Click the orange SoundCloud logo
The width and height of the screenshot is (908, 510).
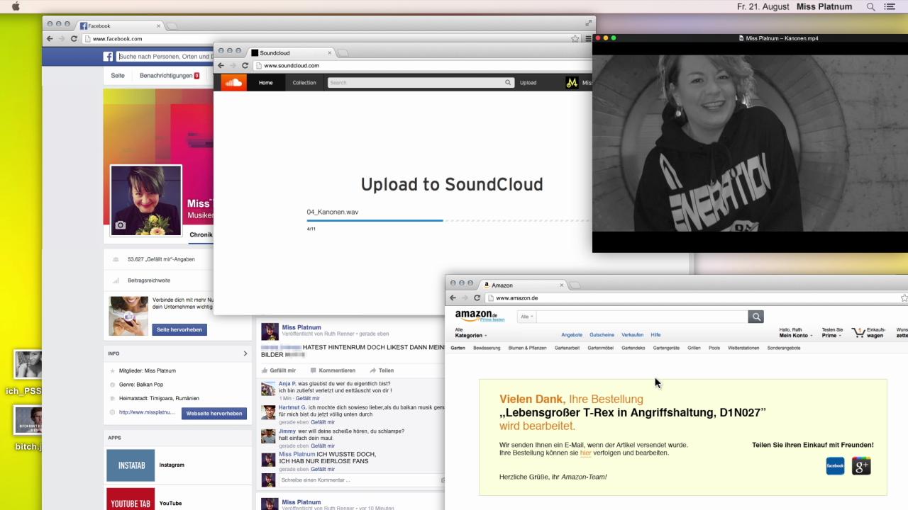(233, 82)
